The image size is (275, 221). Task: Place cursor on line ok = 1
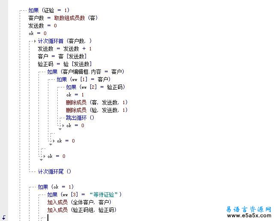pos(75,95)
